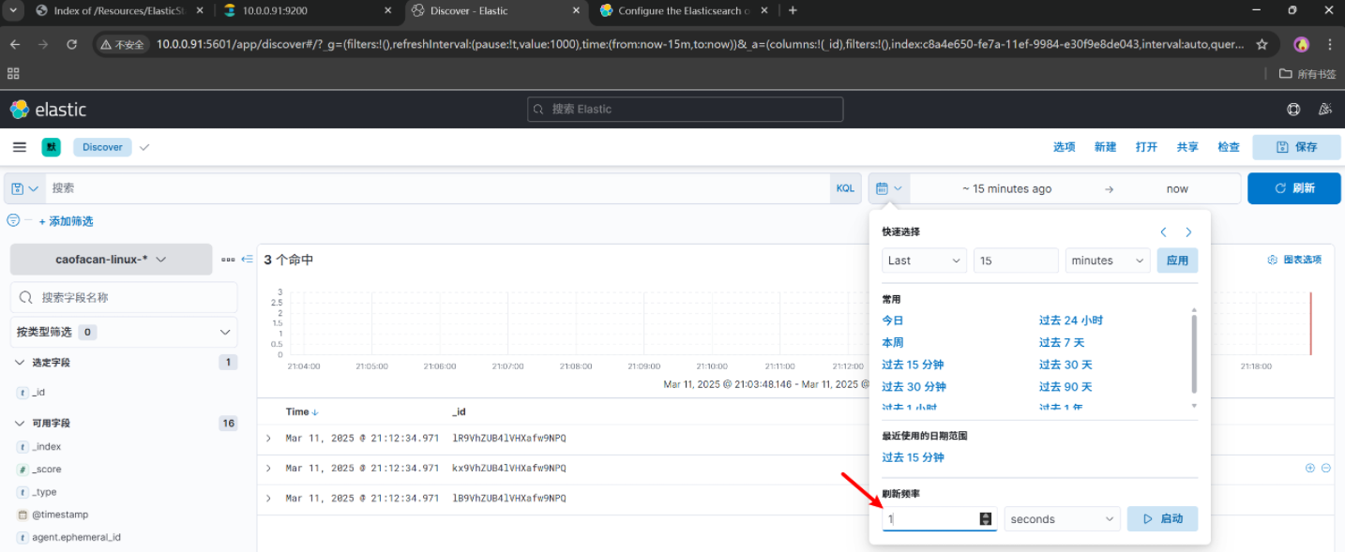The width and height of the screenshot is (1345, 552).
Task: Toggle the KQL query language switch
Action: coord(845,188)
